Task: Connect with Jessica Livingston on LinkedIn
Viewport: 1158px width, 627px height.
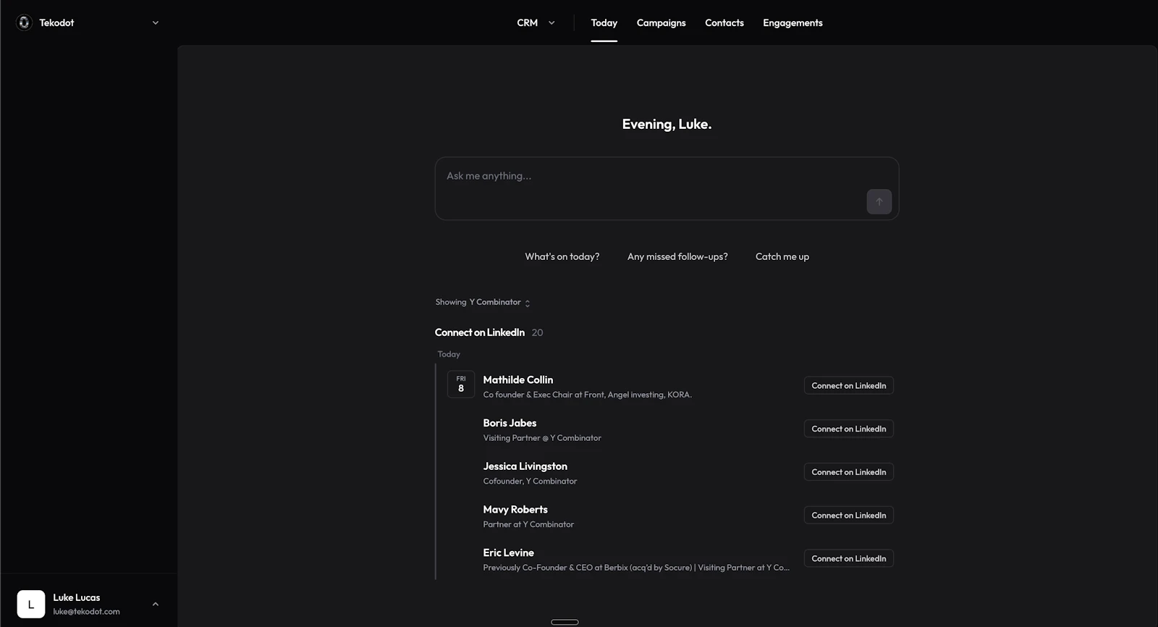Action: click(x=848, y=472)
